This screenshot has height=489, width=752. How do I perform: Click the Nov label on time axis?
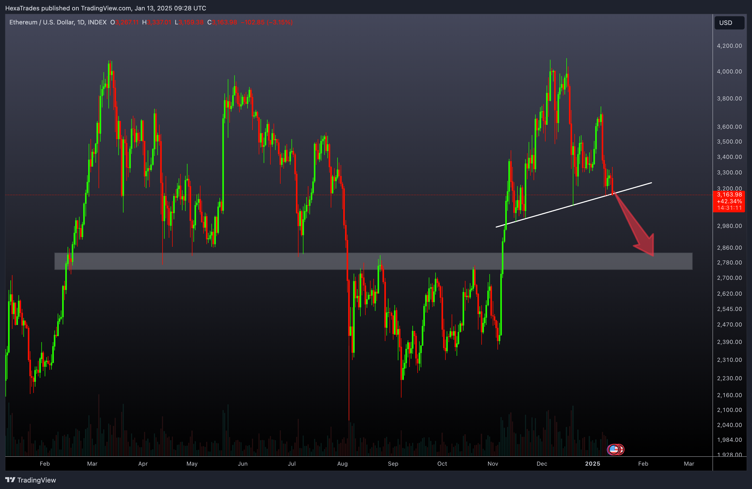(x=492, y=464)
